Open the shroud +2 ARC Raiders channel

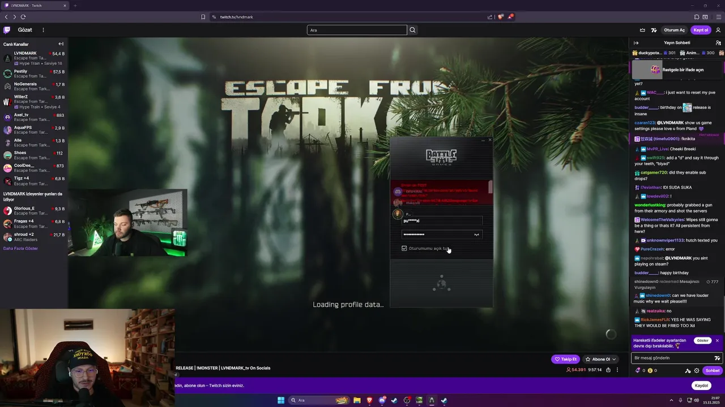(34, 236)
